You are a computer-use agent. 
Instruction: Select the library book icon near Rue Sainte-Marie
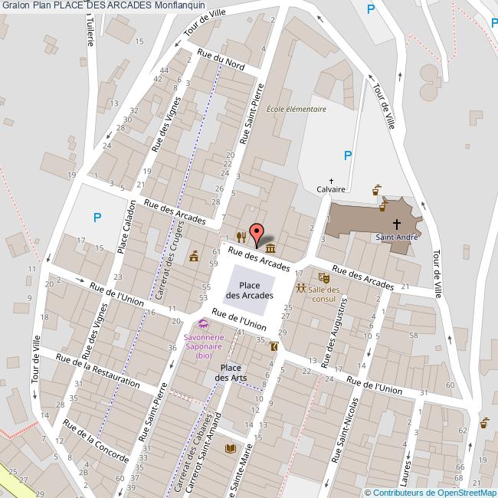tap(231, 448)
